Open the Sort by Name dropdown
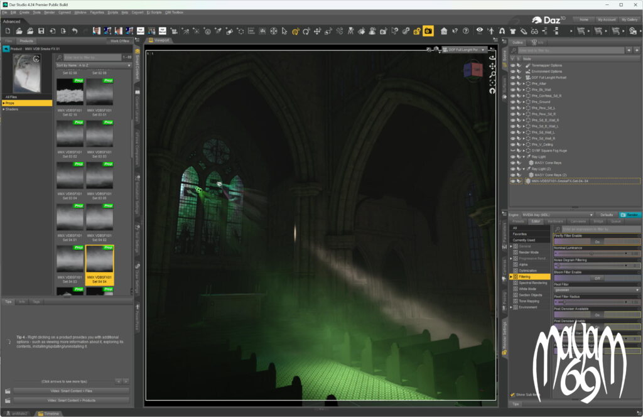Screen dimensions: 643x417 pyautogui.click(x=94, y=65)
